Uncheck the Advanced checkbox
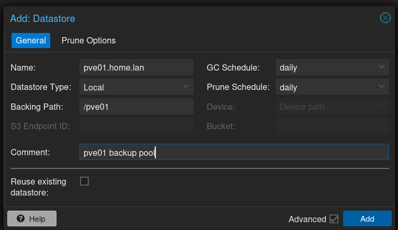This screenshot has width=398, height=230. pyautogui.click(x=334, y=218)
